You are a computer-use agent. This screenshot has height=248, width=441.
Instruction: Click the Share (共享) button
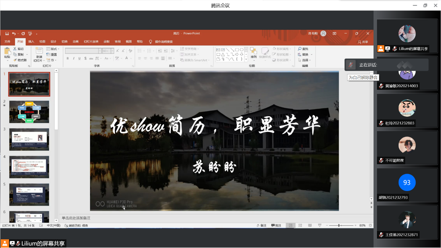(x=363, y=42)
